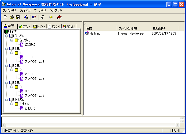Click the output pane left scroll arrow
Image resolution: width=186 pixels, height=134 pixels.
(x=4, y=125)
